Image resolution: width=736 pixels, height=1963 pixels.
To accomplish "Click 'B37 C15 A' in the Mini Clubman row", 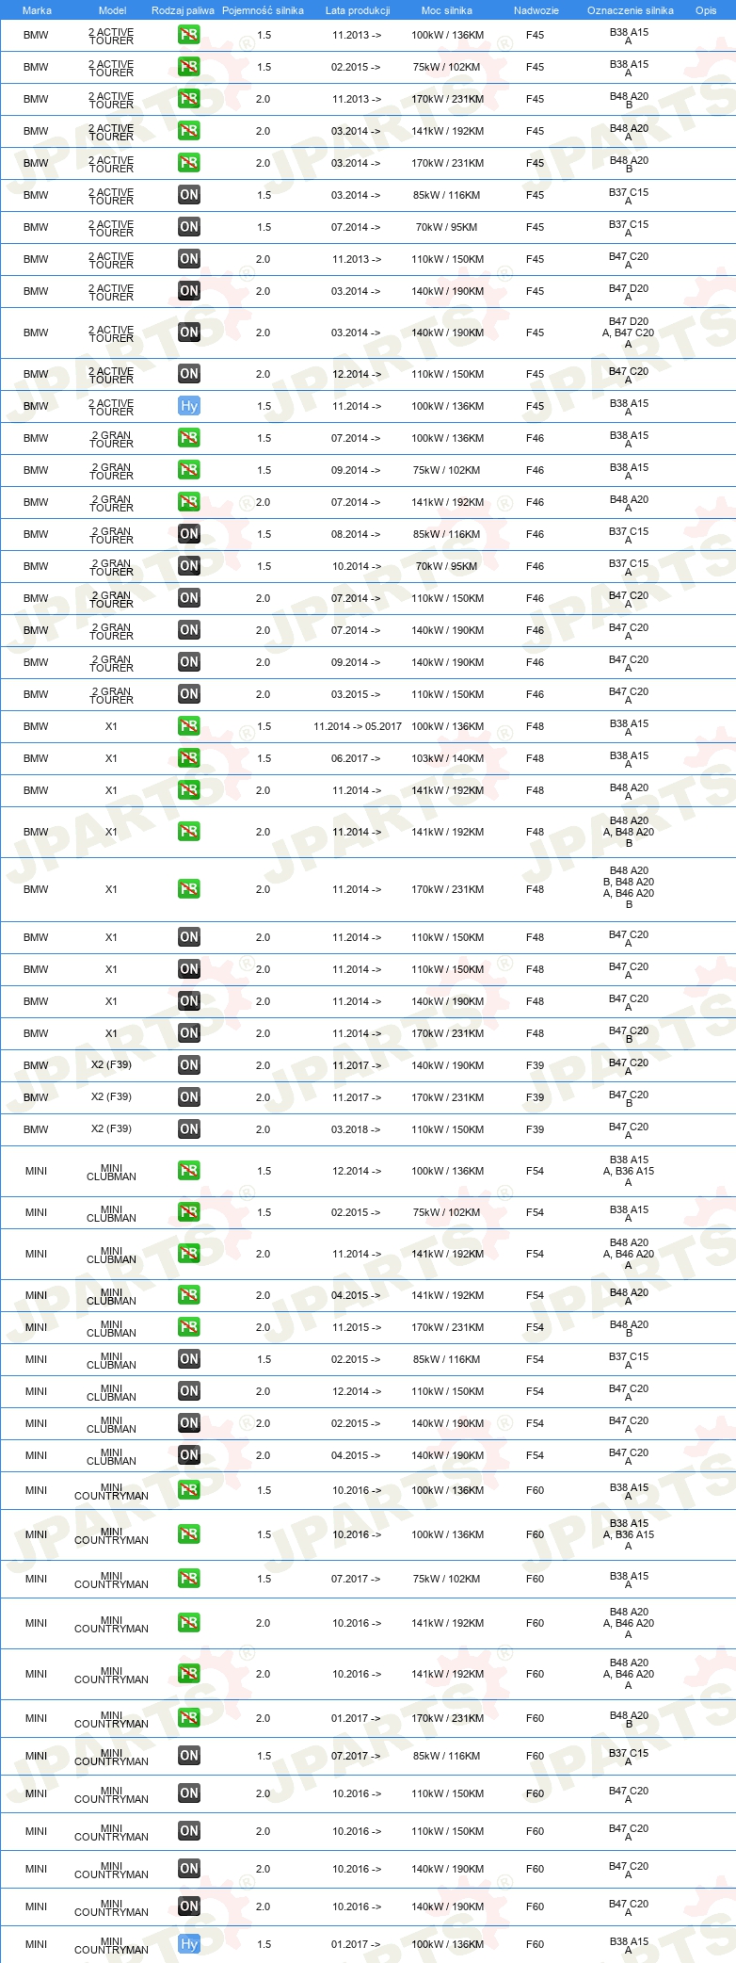I will pos(629,1360).
